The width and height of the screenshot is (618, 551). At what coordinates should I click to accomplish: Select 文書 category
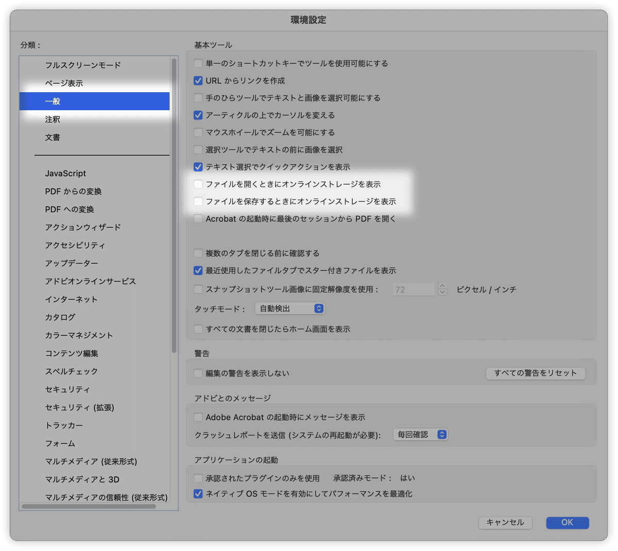click(95, 137)
